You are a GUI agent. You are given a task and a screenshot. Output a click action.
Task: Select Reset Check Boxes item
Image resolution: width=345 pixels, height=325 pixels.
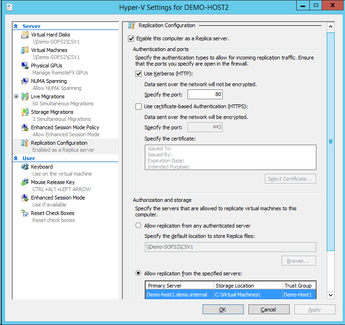click(x=52, y=213)
